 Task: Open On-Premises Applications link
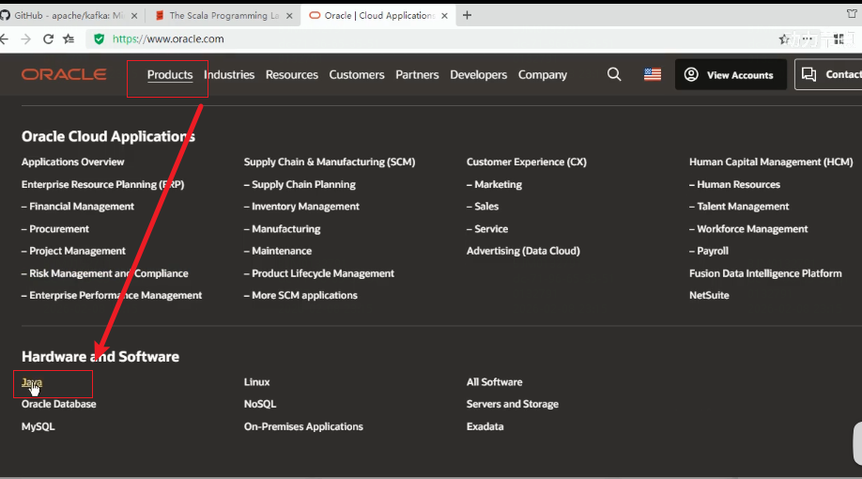pos(303,426)
